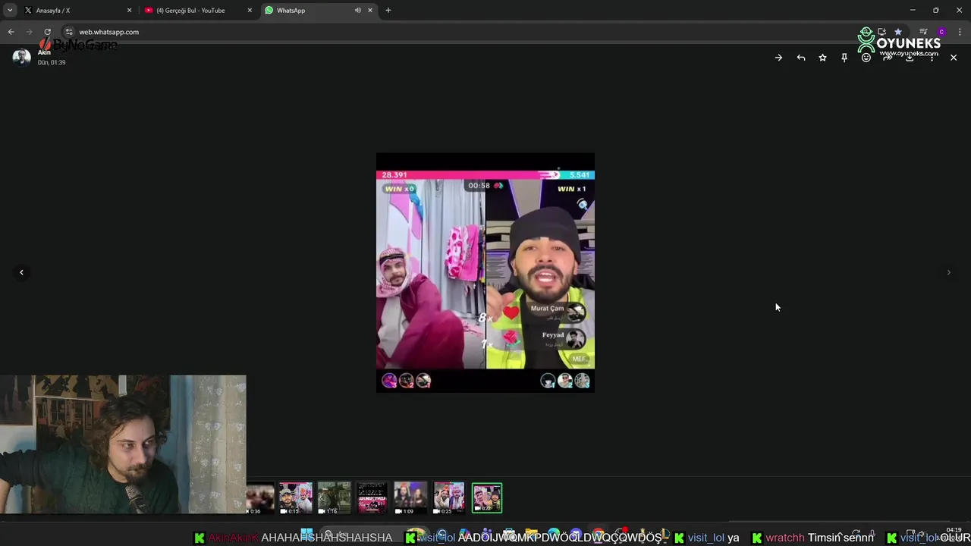Open sender Akın's profile picture
971x546 pixels.
[x=21, y=57]
